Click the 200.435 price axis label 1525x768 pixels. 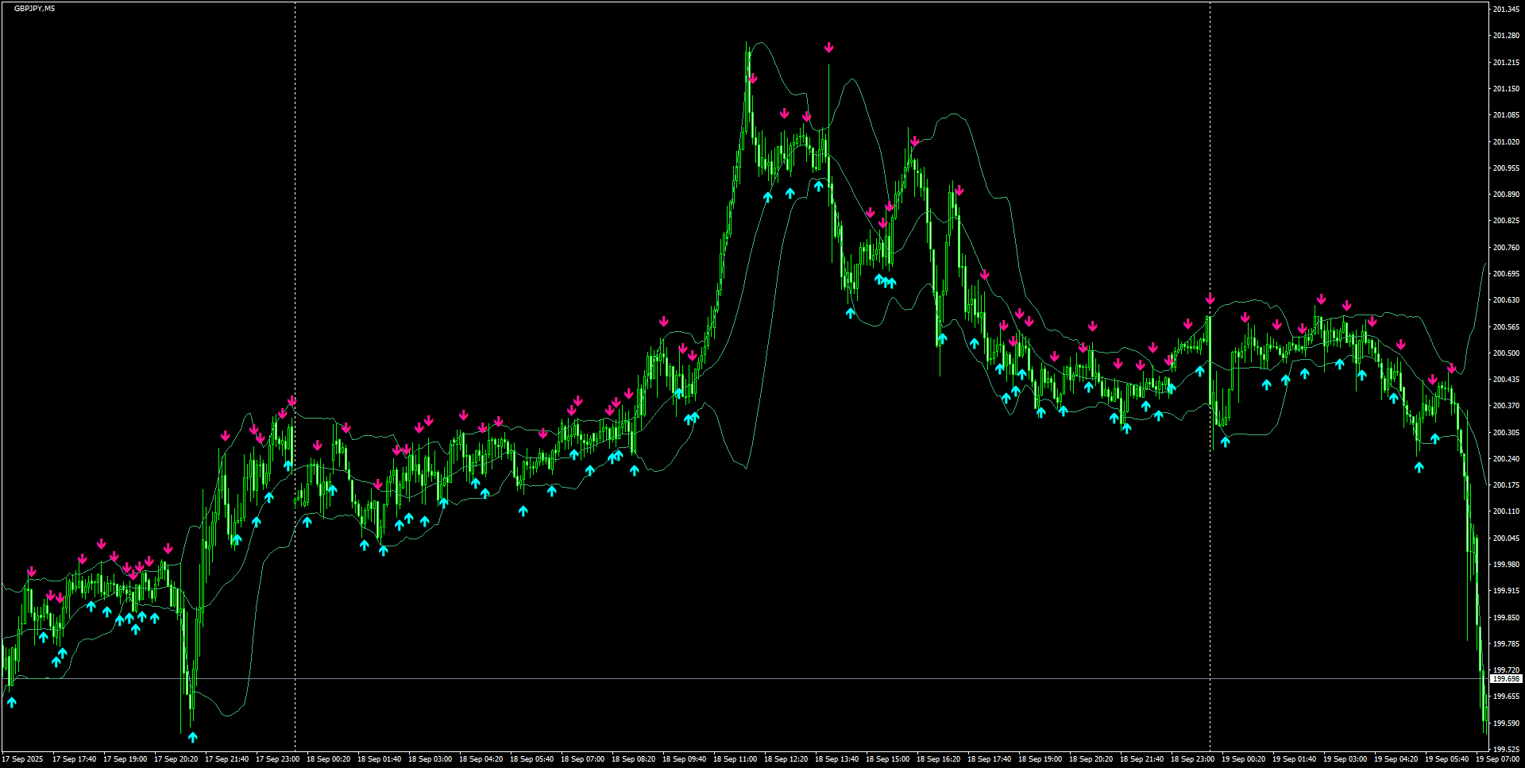click(1506, 380)
